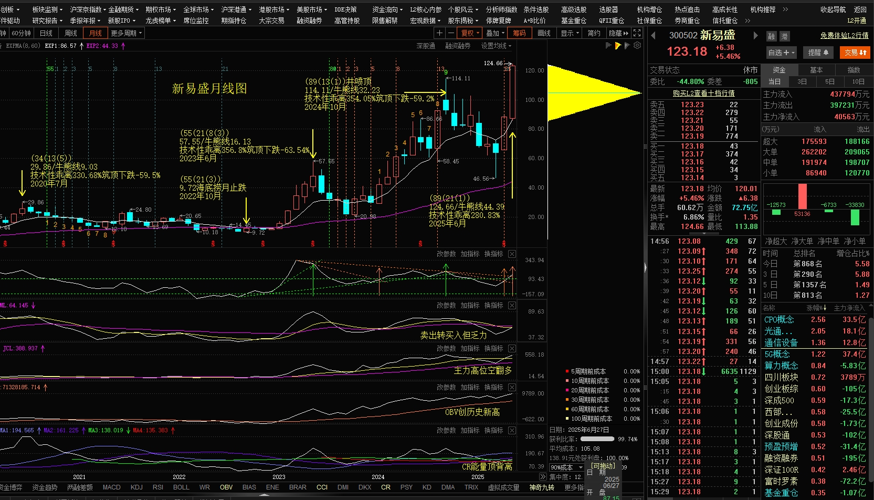Click 换指标 in CR sub-panel
The image size is (874, 500).
coord(493,430)
